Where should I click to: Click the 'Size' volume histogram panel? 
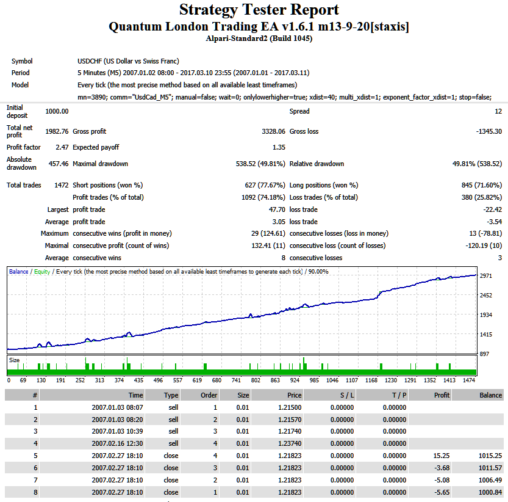tap(241, 365)
